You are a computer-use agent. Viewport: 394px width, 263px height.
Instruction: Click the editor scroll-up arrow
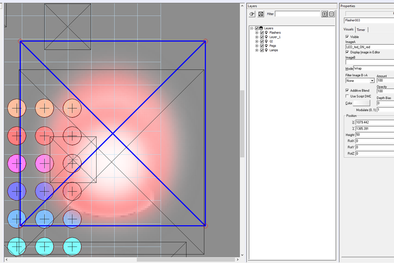coord(242,6)
